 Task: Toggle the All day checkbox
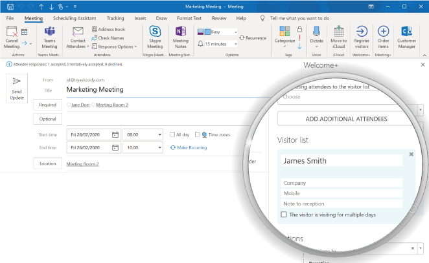[172, 134]
